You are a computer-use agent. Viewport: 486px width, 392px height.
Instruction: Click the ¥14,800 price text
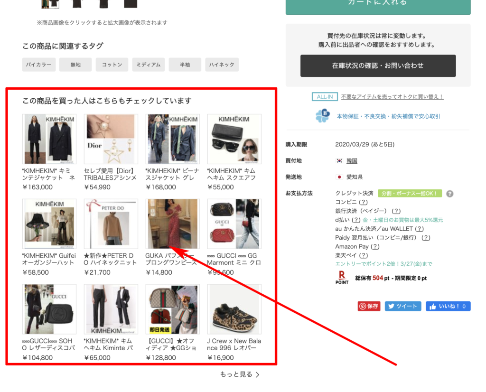(159, 272)
